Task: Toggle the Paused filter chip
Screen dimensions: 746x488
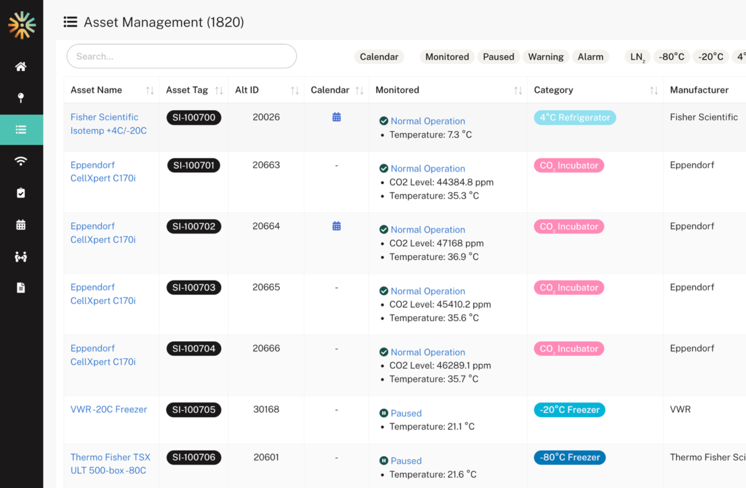Action: click(x=498, y=57)
